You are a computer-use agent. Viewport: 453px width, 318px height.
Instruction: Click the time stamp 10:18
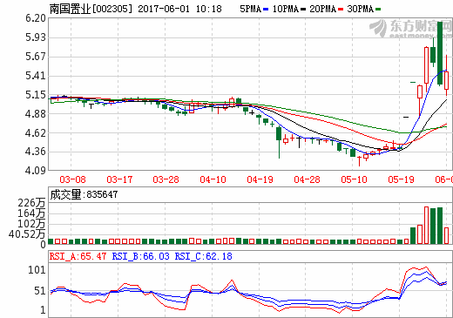pos(208,9)
